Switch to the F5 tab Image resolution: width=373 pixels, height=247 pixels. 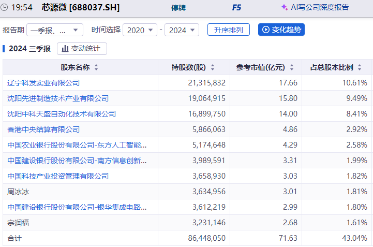pyautogui.click(x=236, y=8)
